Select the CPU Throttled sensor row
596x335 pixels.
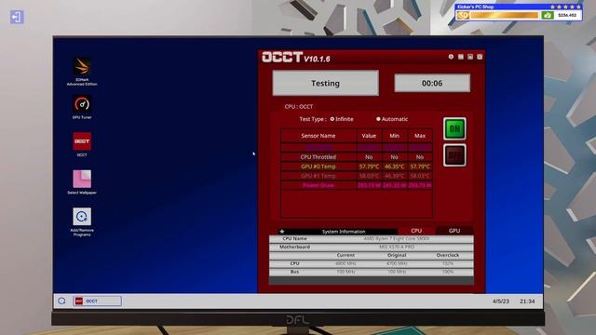tap(357, 157)
